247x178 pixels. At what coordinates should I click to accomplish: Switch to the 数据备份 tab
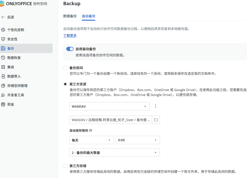70,16
